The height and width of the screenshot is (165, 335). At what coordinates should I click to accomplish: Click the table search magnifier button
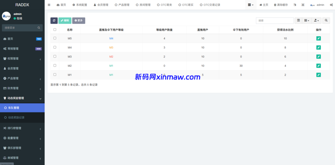coord(326,21)
